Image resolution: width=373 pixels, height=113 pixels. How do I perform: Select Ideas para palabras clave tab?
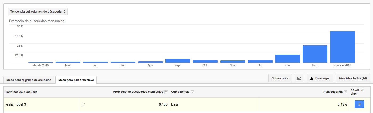pos(76,80)
